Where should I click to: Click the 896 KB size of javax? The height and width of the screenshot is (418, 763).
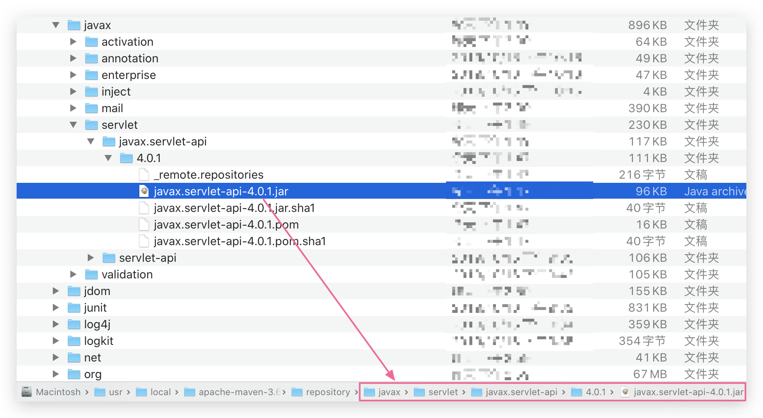[647, 25]
